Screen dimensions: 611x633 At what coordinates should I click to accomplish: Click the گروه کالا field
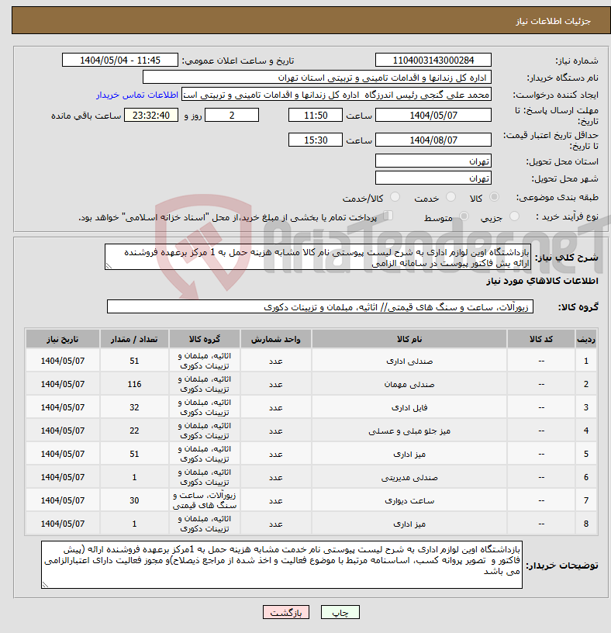(x=320, y=307)
